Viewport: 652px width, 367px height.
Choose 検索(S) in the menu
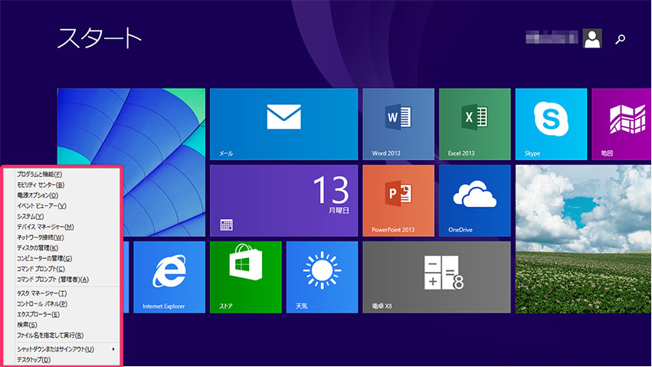click(x=27, y=325)
